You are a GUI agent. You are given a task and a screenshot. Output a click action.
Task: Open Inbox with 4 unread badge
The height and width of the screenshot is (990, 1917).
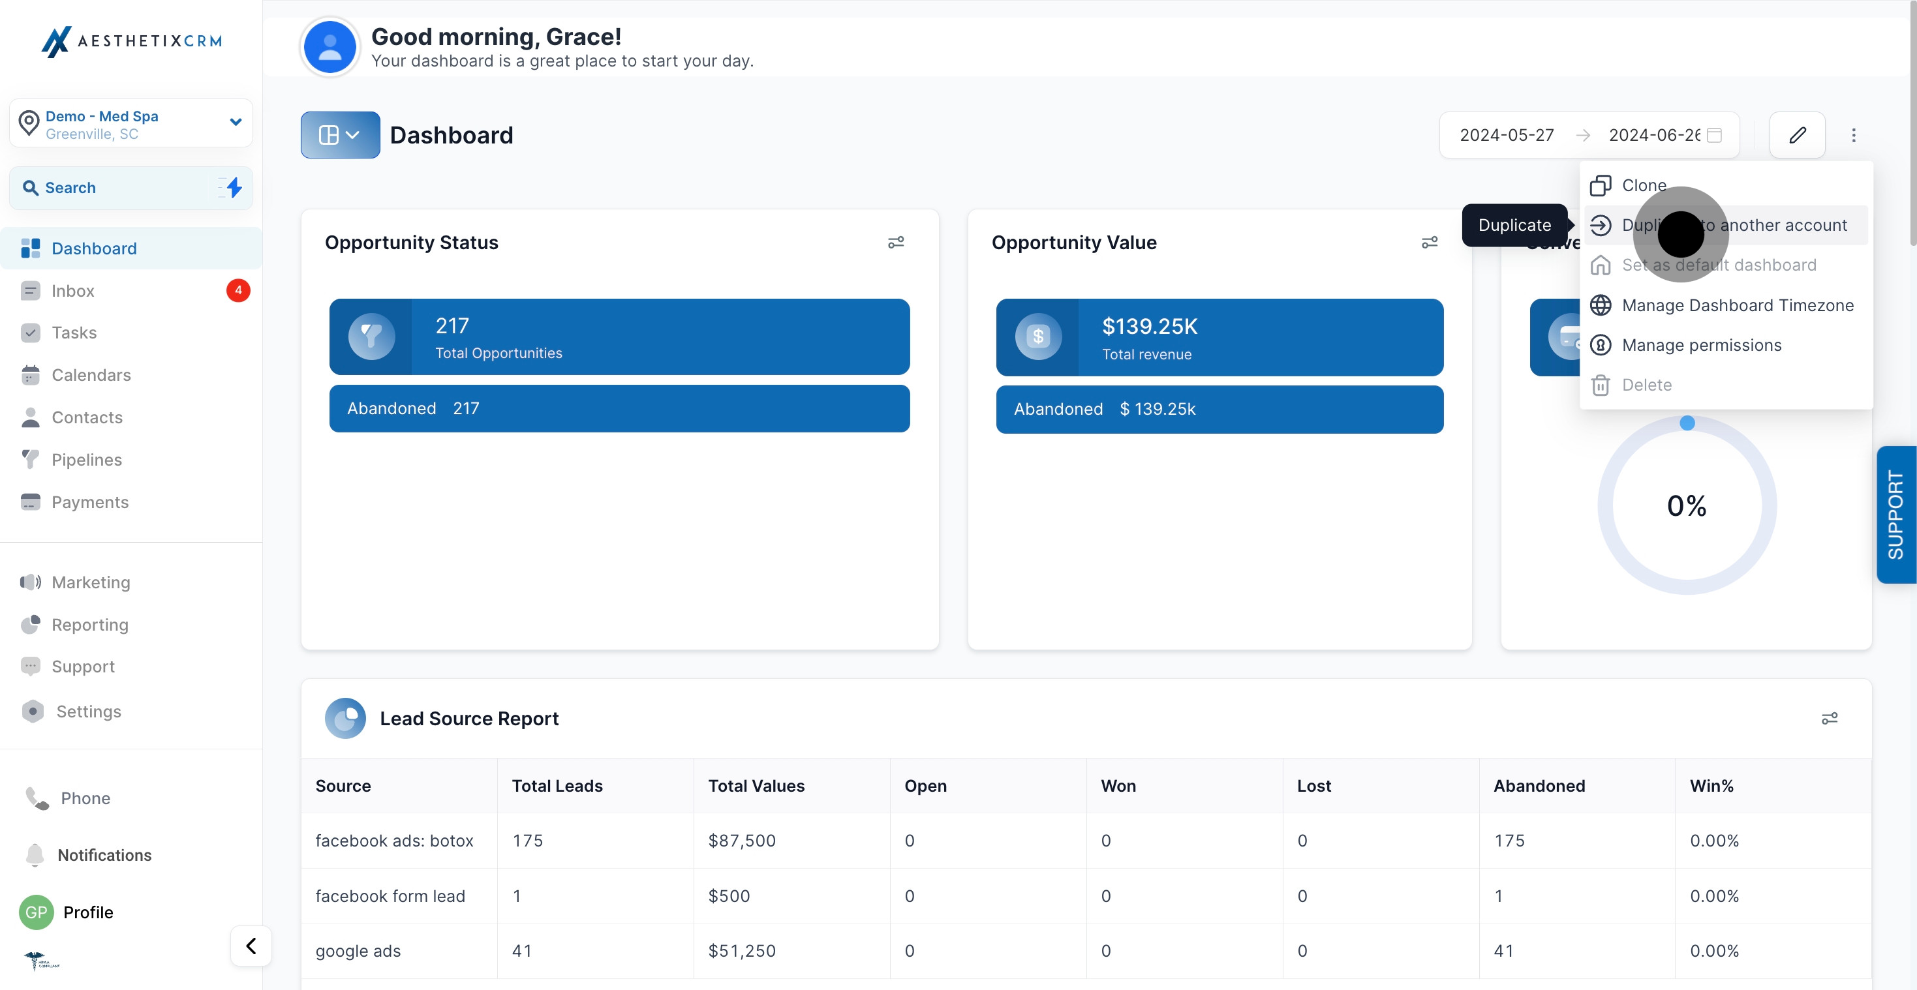coord(73,291)
